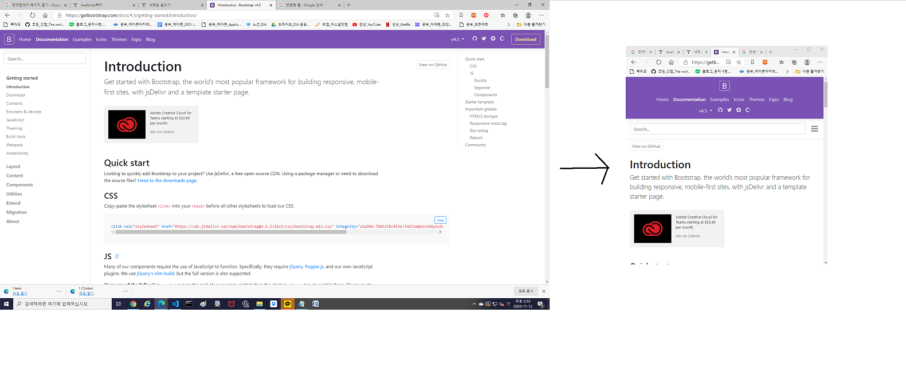This screenshot has width=906, height=376.
Task: Open Open Collective icon in wide navbar
Action: pyautogui.click(x=502, y=38)
